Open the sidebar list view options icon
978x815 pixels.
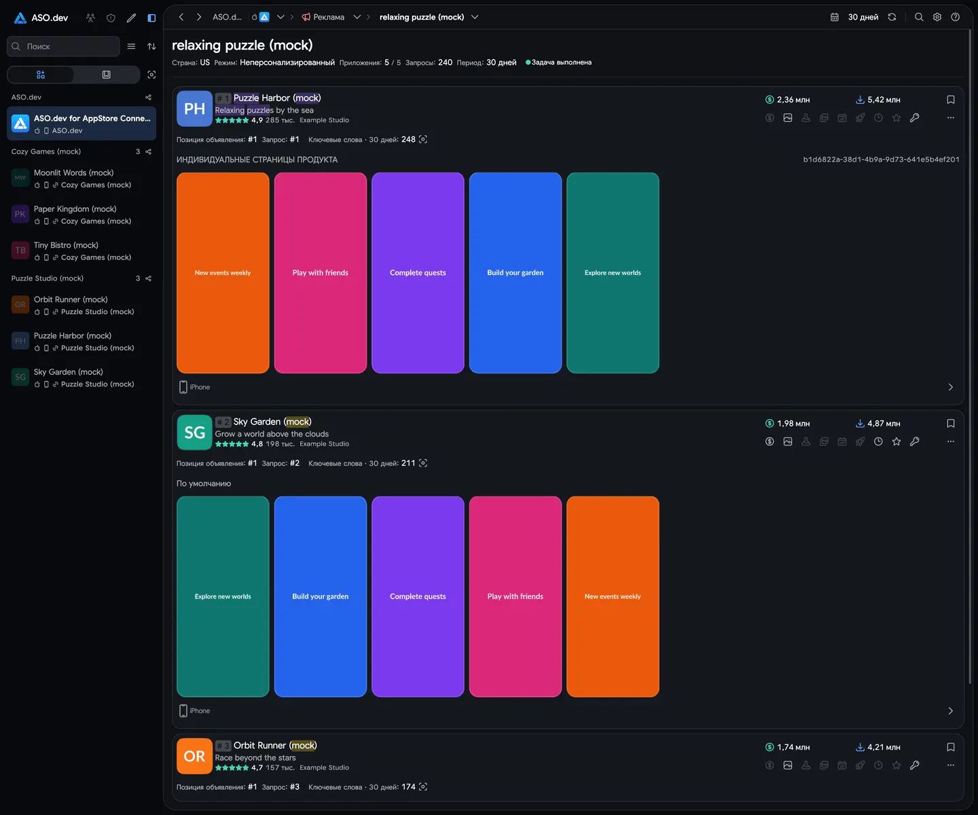click(131, 46)
